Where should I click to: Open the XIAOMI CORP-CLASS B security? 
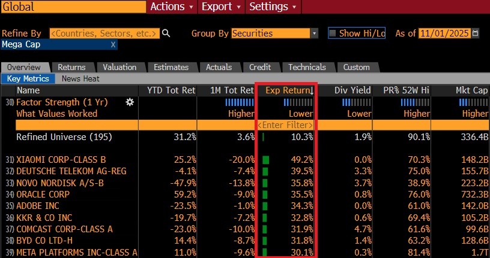click(x=61, y=160)
